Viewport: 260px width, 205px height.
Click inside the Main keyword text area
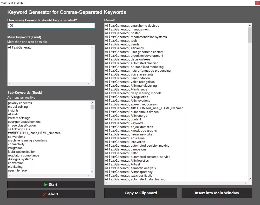point(49,64)
